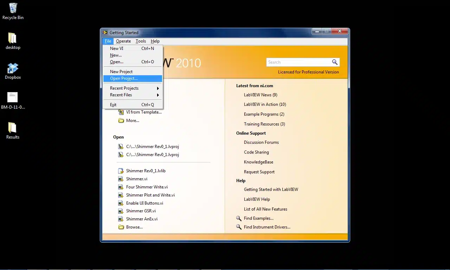Screen dimensions: 450x270
Task: Open the Example Programs (2) link
Action: (264, 114)
